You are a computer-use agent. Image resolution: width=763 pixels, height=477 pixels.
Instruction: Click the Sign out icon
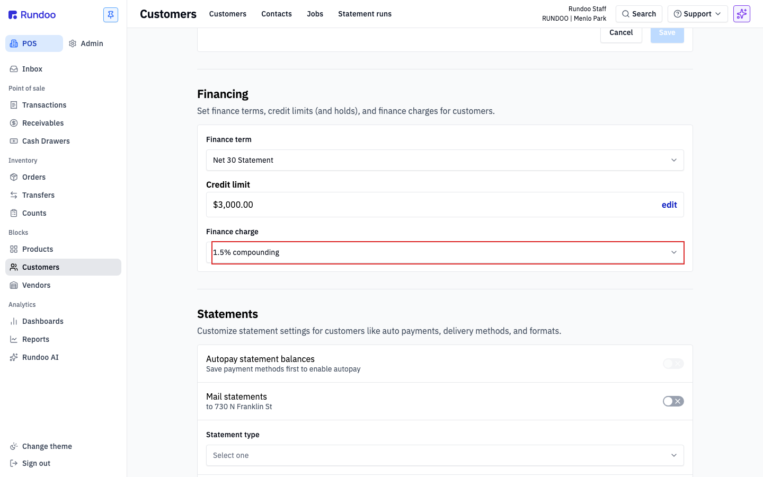point(14,463)
